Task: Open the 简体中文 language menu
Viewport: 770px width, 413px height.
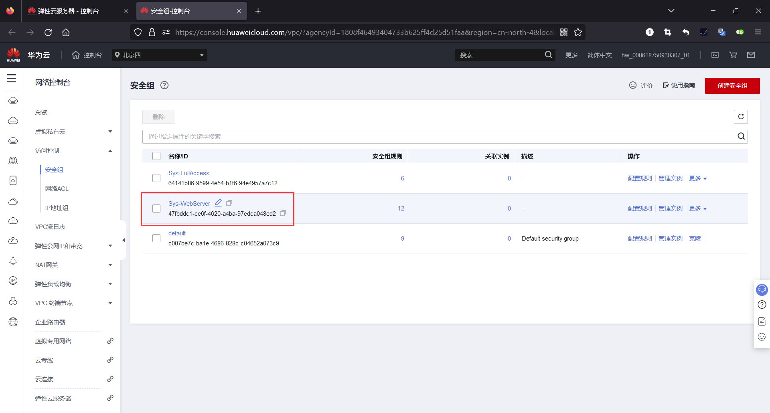Action: [600, 55]
